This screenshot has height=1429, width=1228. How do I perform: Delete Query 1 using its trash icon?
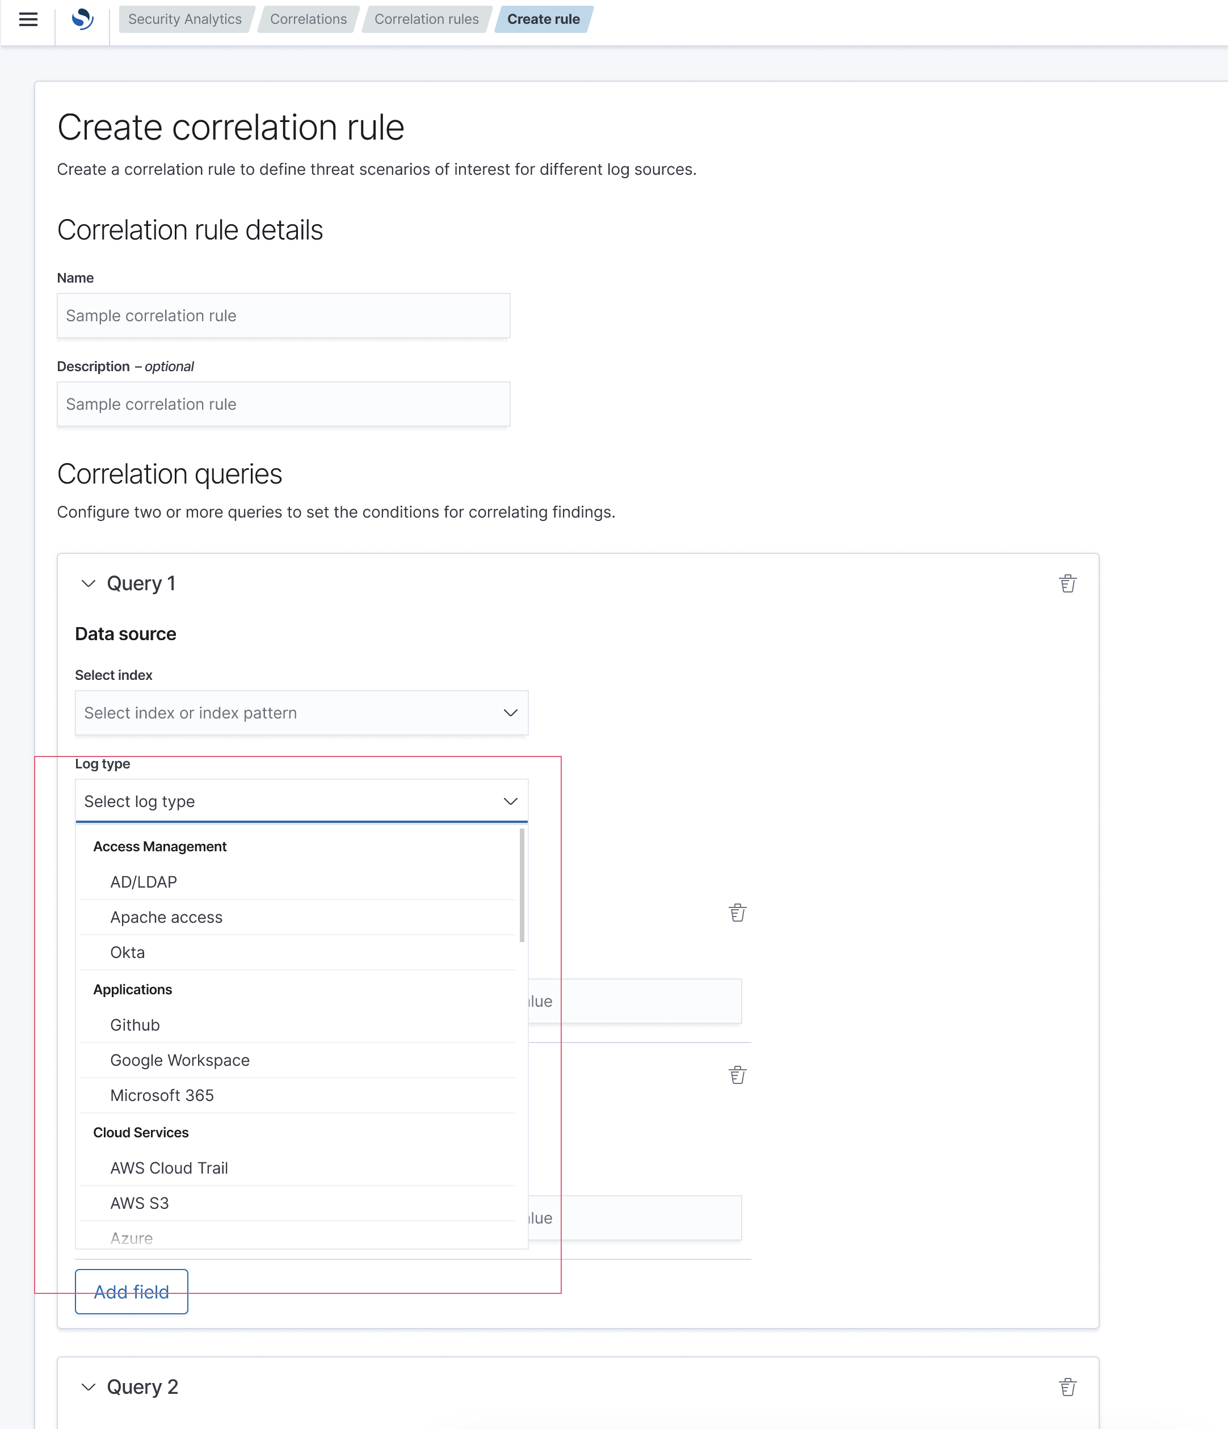point(1067,583)
